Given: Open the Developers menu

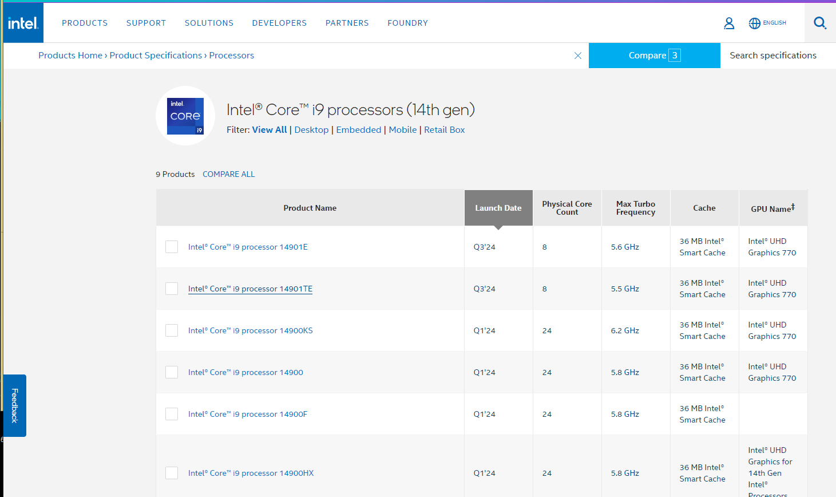Looking at the screenshot, I should click(279, 23).
